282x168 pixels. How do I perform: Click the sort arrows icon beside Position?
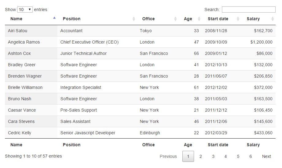pyautogui.click(x=134, y=19)
